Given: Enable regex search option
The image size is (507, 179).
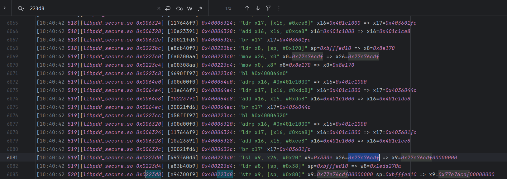Looking at the screenshot, I should click(200, 8).
